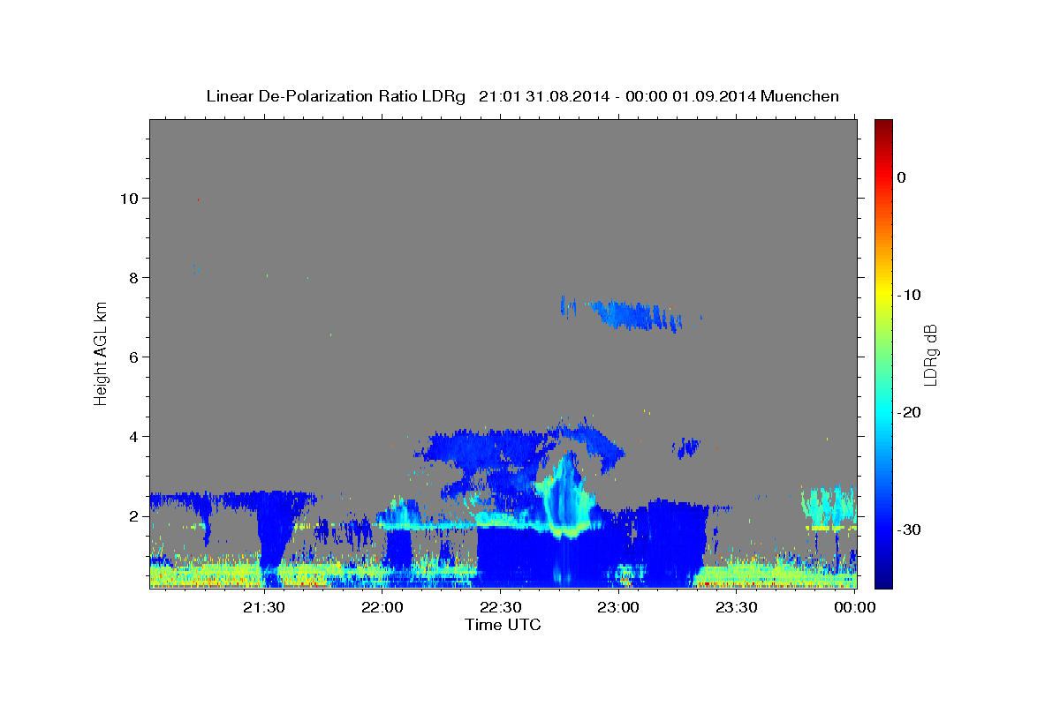The width and height of the screenshot is (1060, 706).
Task: Click the 22:00 time tick label
Action: pos(382,606)
